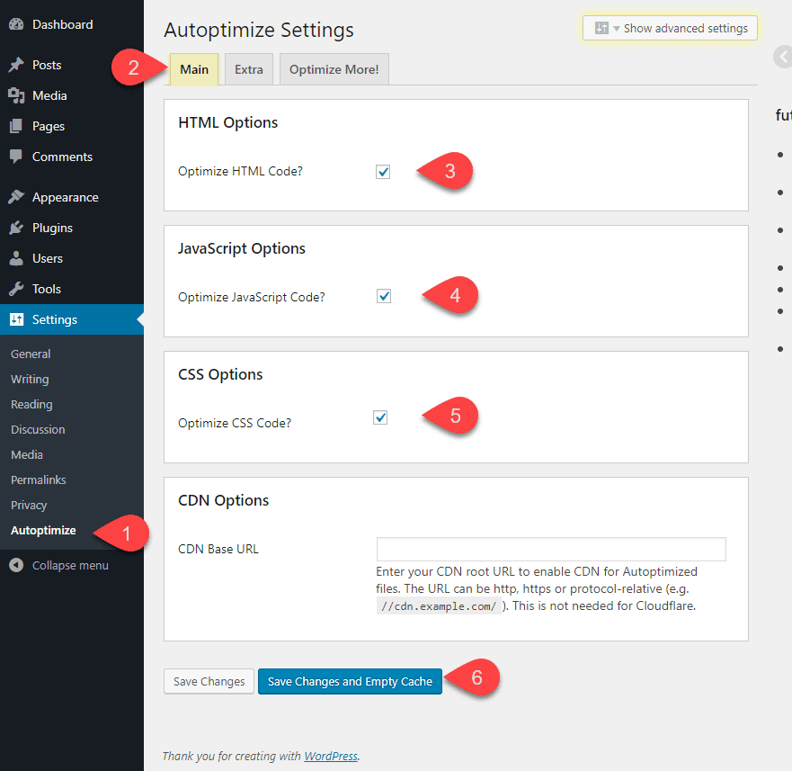The height and width of the screenshot is (771, 792).
Task: Click the Pages icon in sidebar
Action: point(16,126)
